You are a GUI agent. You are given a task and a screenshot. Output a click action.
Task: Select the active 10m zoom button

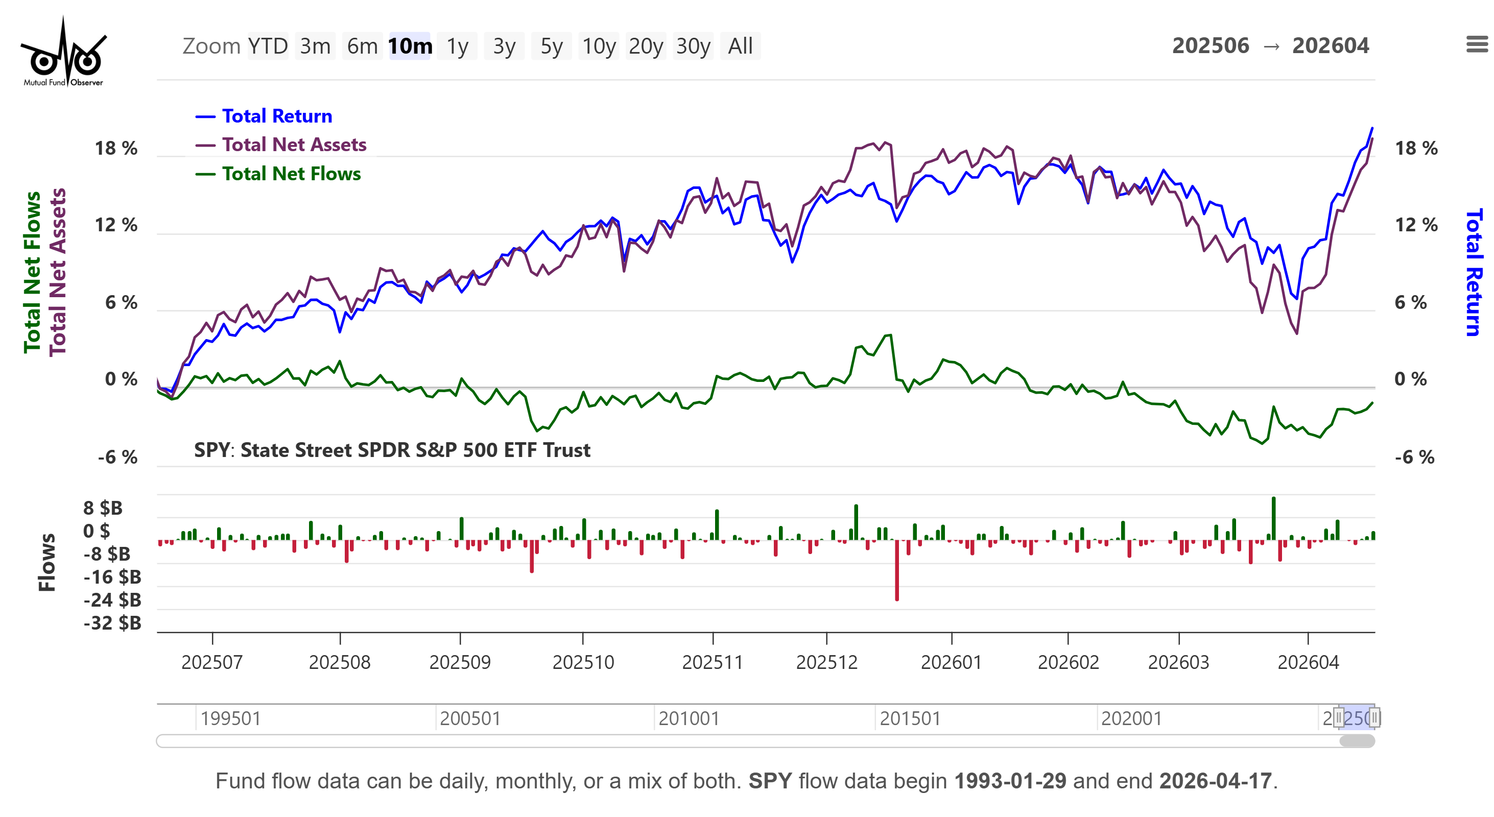(x=410, y=46)
